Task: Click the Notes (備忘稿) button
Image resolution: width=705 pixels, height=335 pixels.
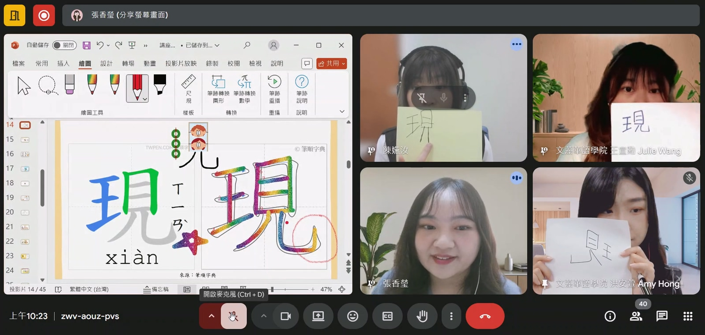Action: [x=156, y=289]
